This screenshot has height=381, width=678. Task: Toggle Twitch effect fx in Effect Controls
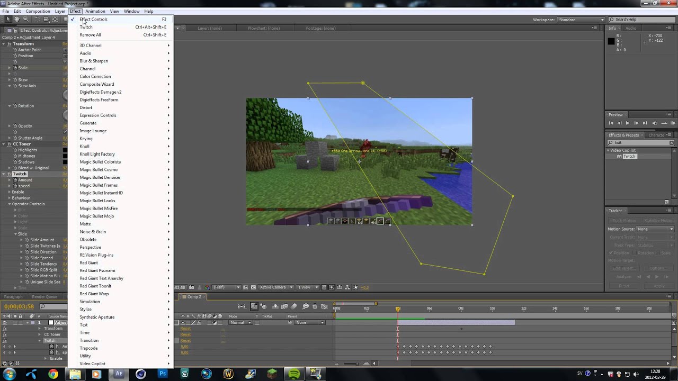[10, 174]
